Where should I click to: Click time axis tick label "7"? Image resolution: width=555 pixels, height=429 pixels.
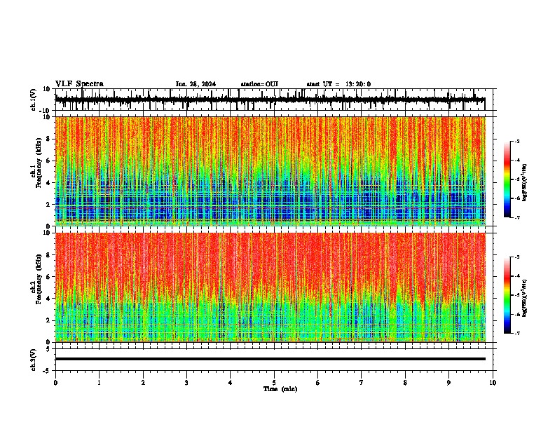362,383
